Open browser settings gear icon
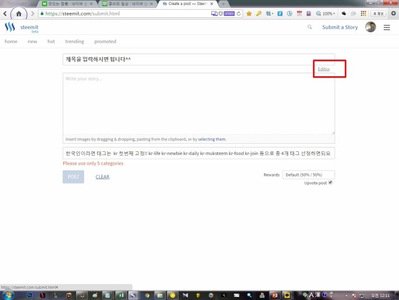This screenshot has height=300, width=399. pos(393,13)
